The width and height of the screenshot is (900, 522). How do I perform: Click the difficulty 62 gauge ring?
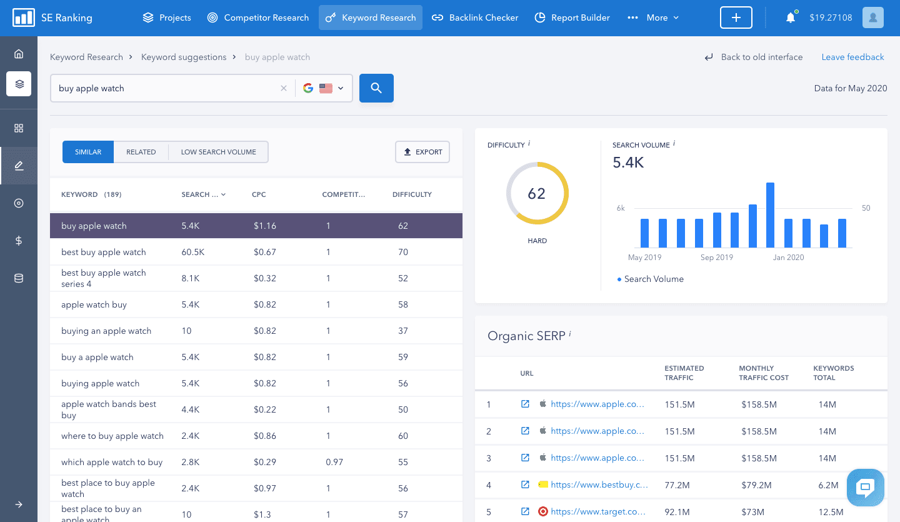click(x=537, y=193)
